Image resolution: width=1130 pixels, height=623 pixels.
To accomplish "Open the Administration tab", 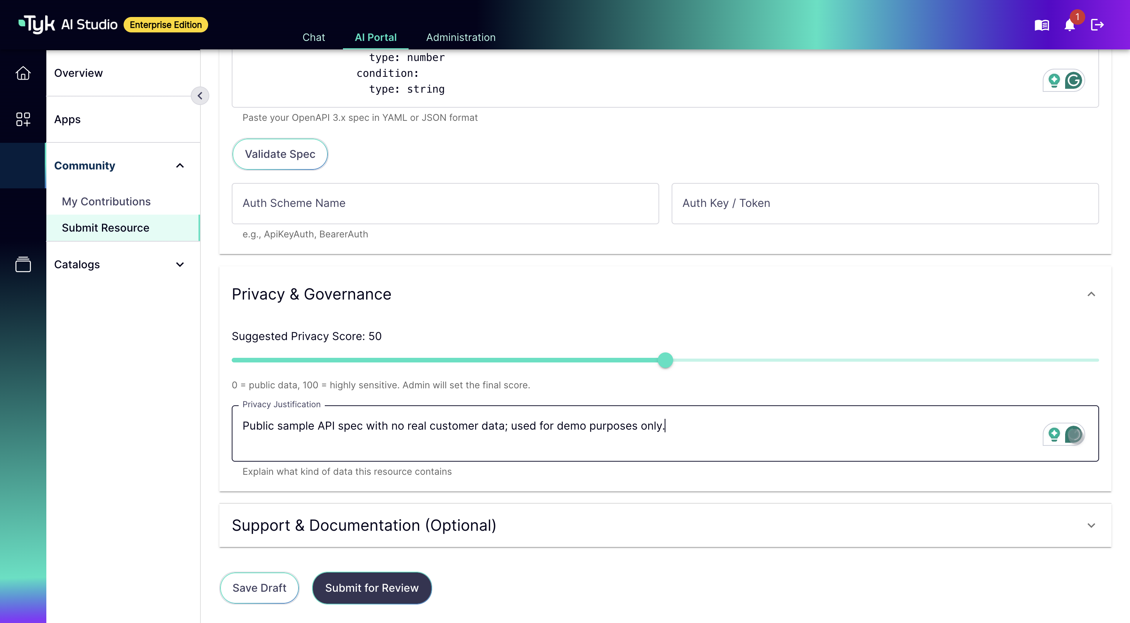I will point(461,37).
